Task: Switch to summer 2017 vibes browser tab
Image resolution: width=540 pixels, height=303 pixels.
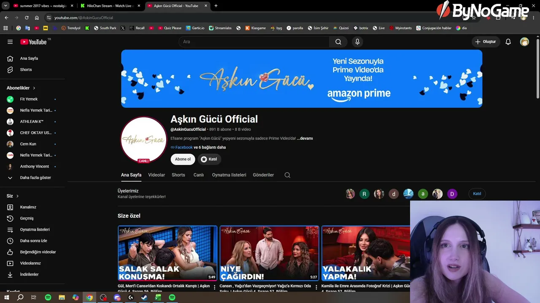Action: (43, 6)
